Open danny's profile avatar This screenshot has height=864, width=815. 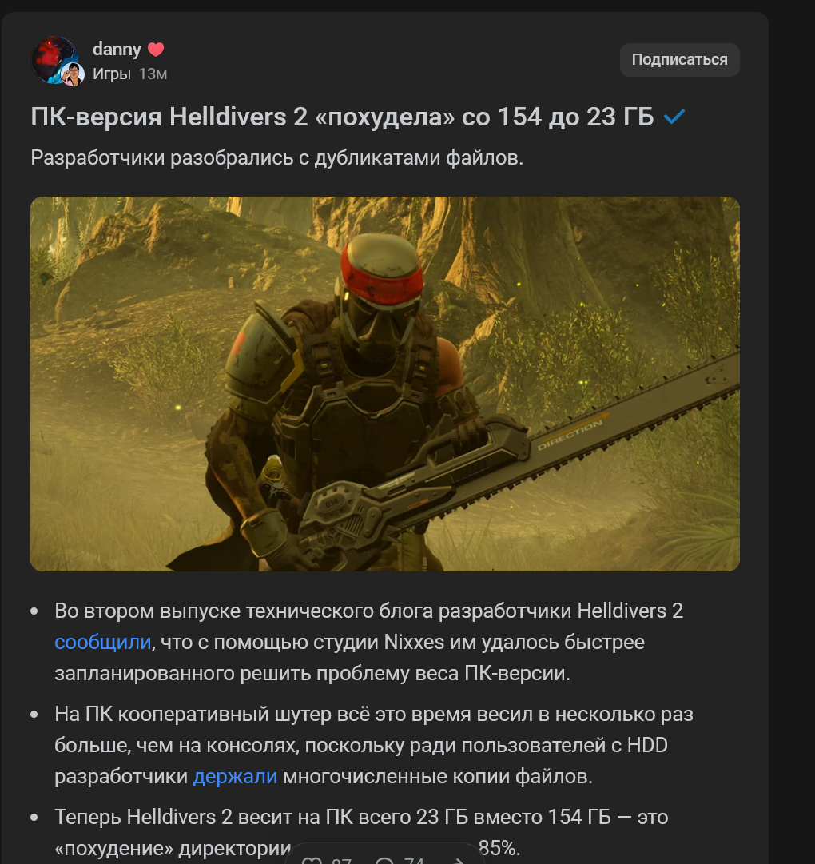point(54,59)
